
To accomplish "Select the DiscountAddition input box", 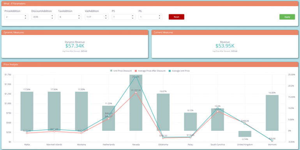I will tap(41, 17).
